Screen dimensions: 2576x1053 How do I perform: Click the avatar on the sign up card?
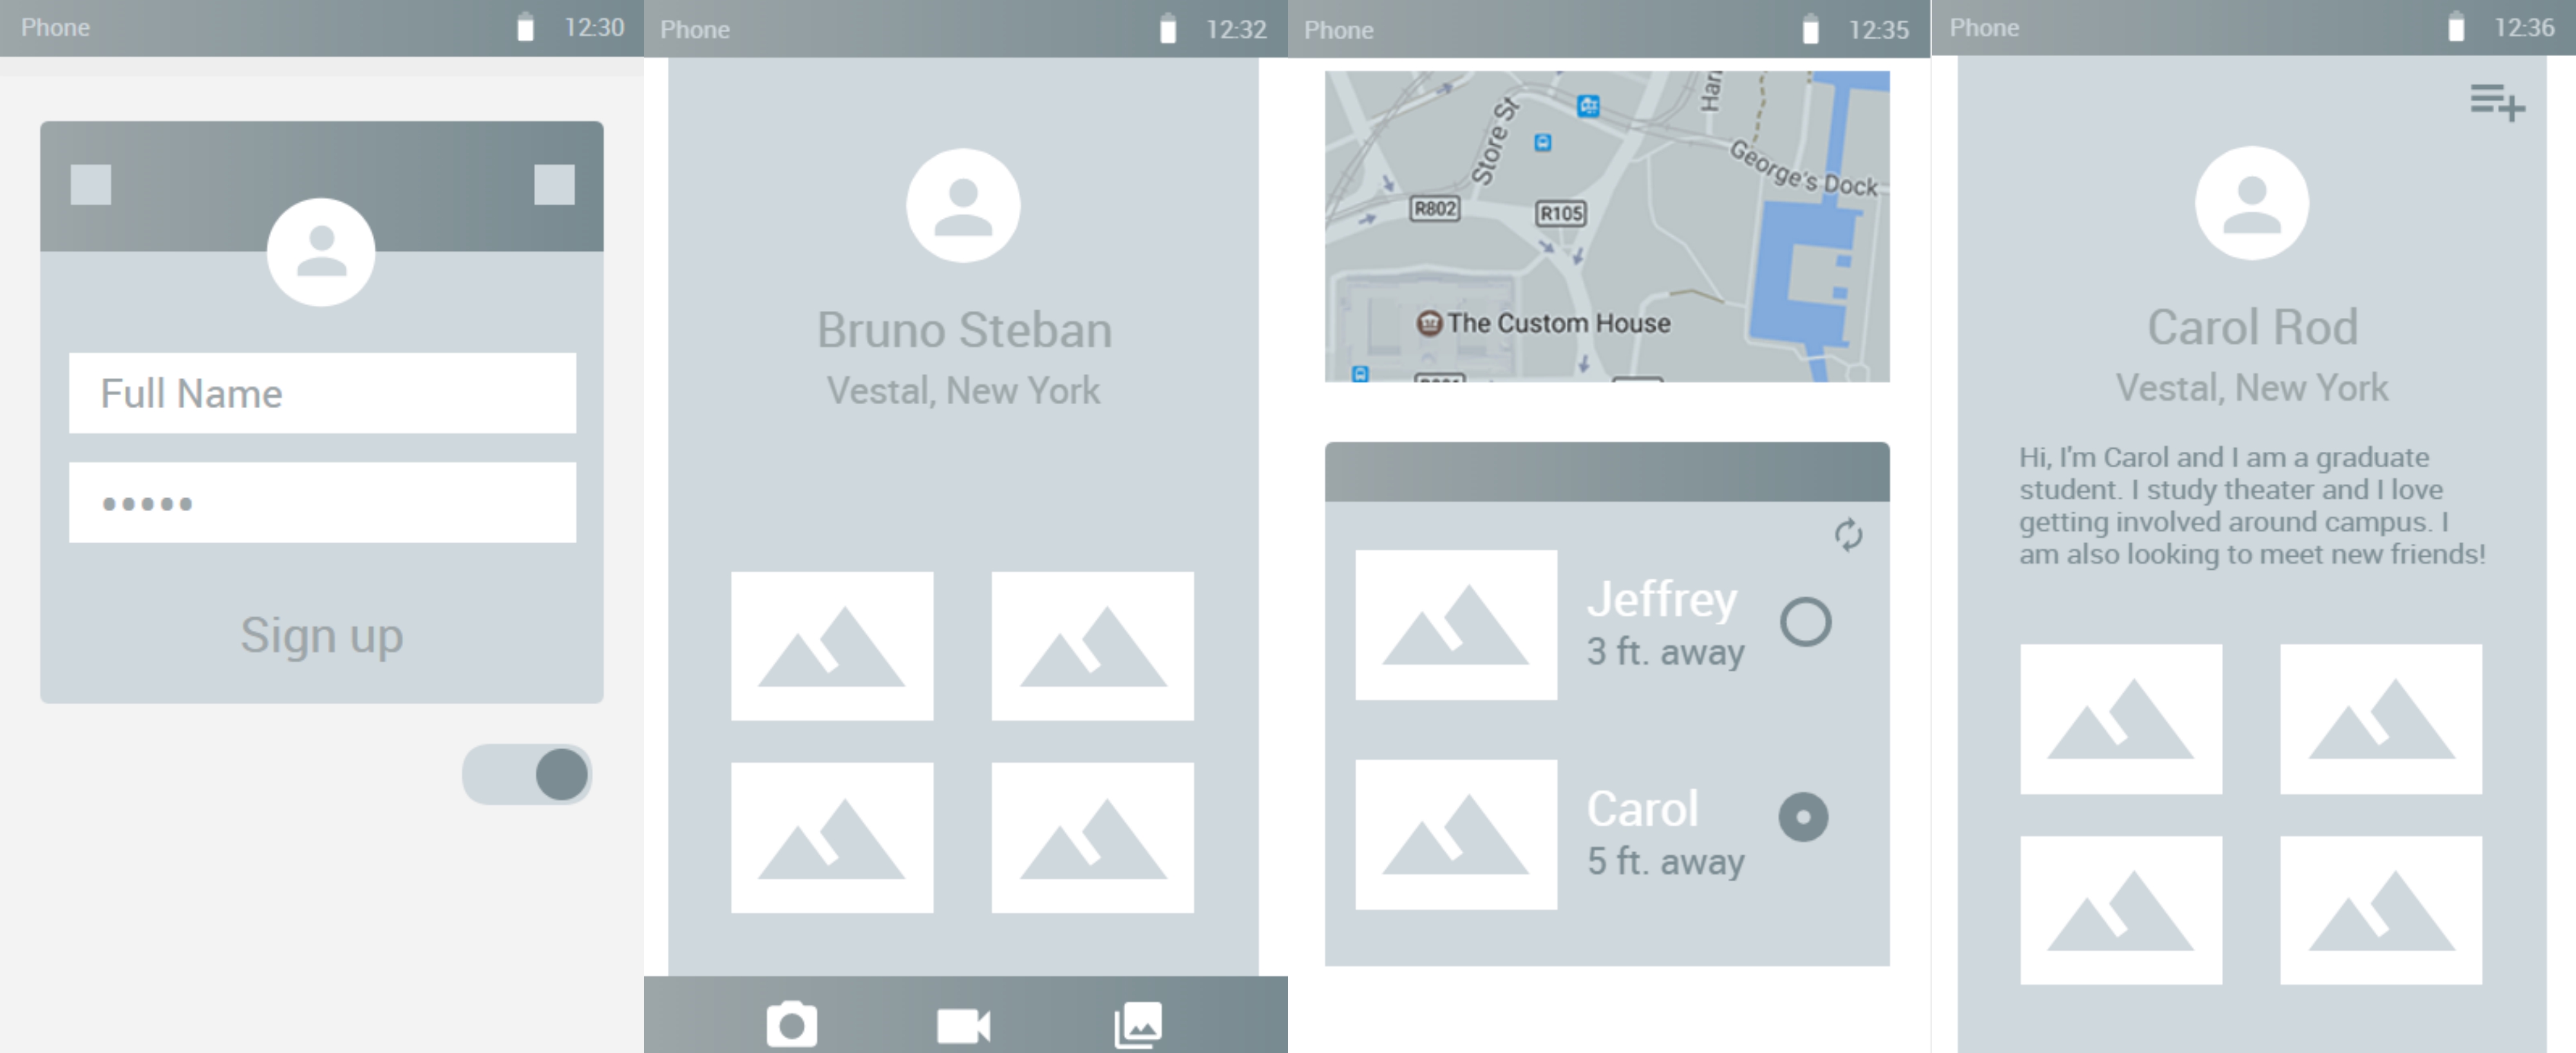click(321, 252)
